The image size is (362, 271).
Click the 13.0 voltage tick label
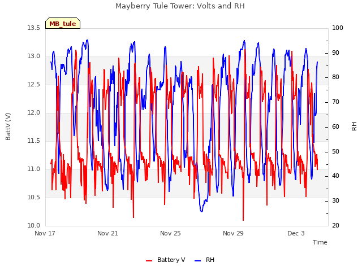pyautogui.click(x=34, y=56)
